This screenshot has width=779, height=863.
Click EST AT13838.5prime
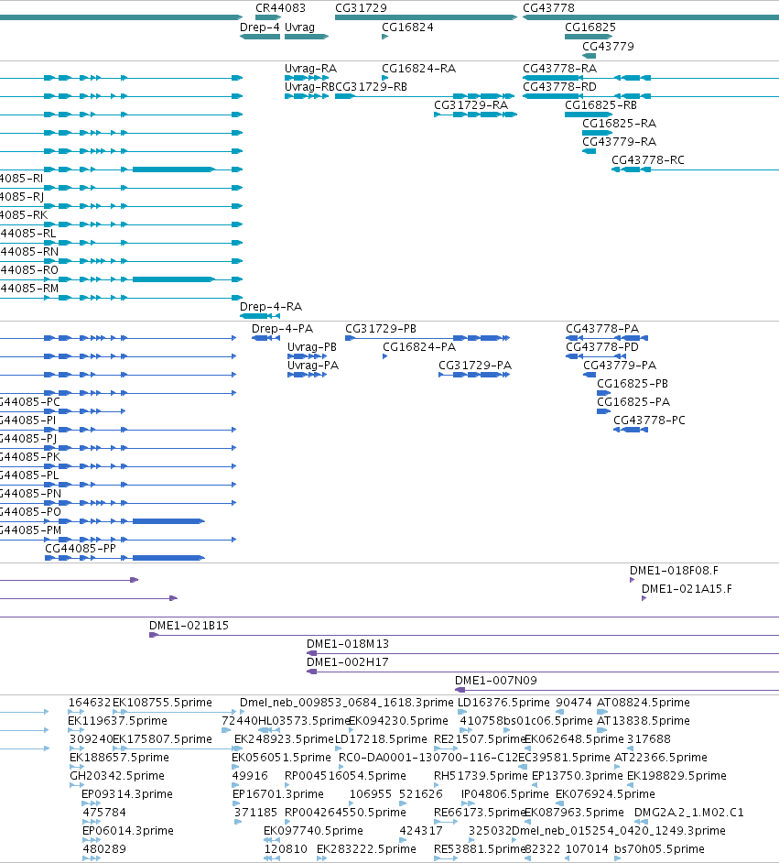(x=644, y=721)
